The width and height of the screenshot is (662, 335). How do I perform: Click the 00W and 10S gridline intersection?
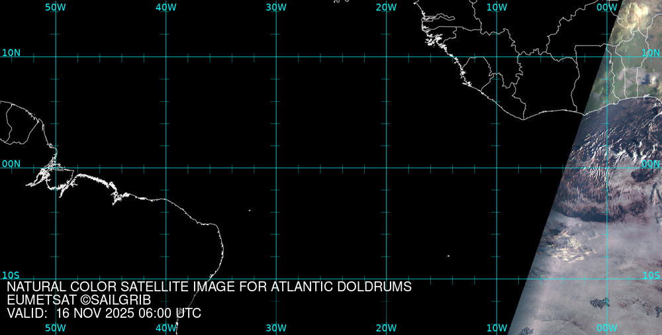tap(608, 278)
